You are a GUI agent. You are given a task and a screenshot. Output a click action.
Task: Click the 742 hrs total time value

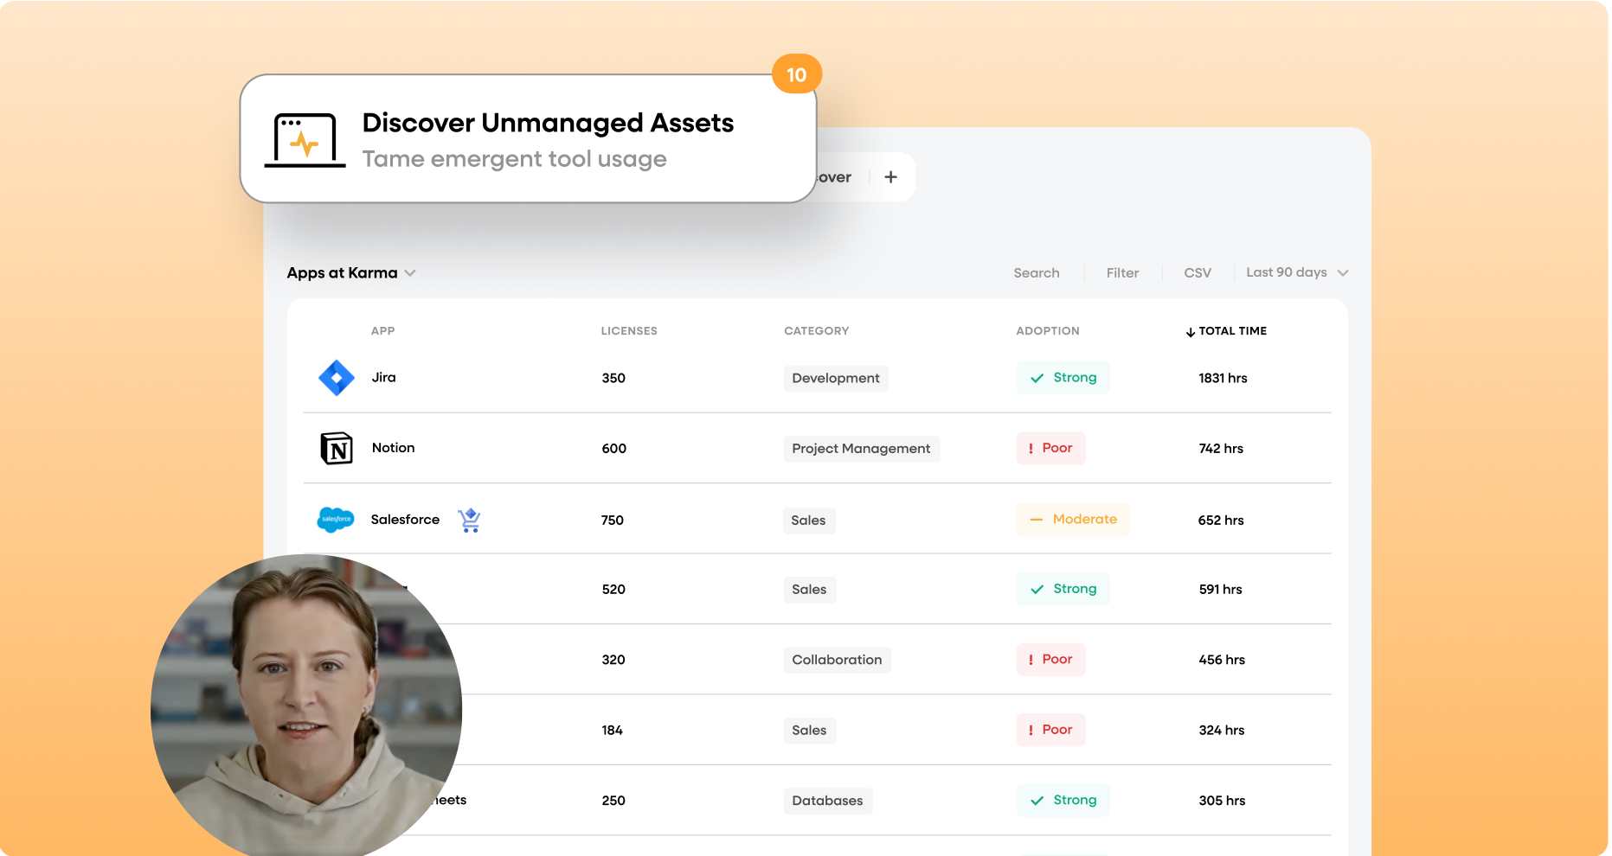[1221, 449]
